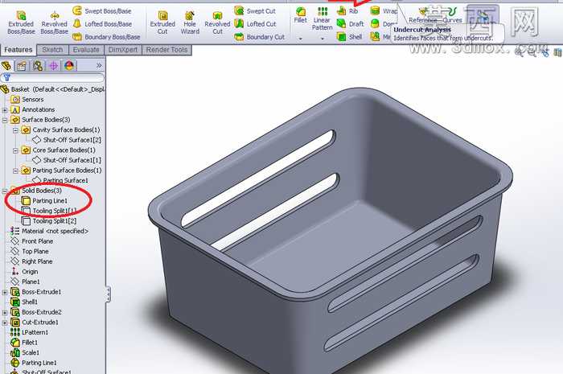Start an Extruded Cut
Viewport: 563px width, 374px height.
pyautogui.click(x=162, y=23)
